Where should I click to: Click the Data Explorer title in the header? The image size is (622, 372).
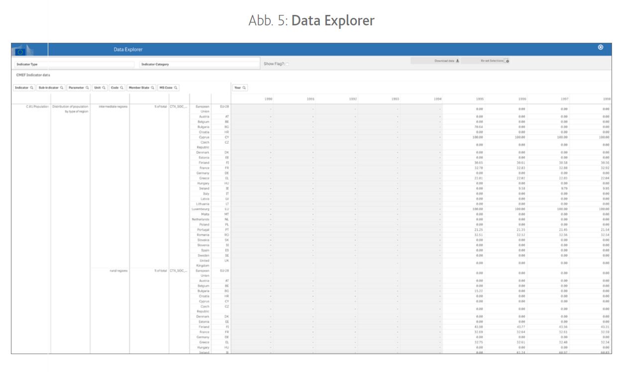click(128, 50)
